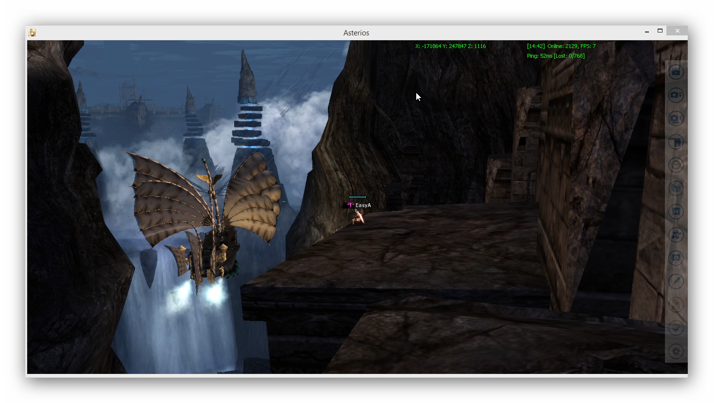Click the video recording icon in sidebar
The image size is (714, 403).
[x=676, y=72]
